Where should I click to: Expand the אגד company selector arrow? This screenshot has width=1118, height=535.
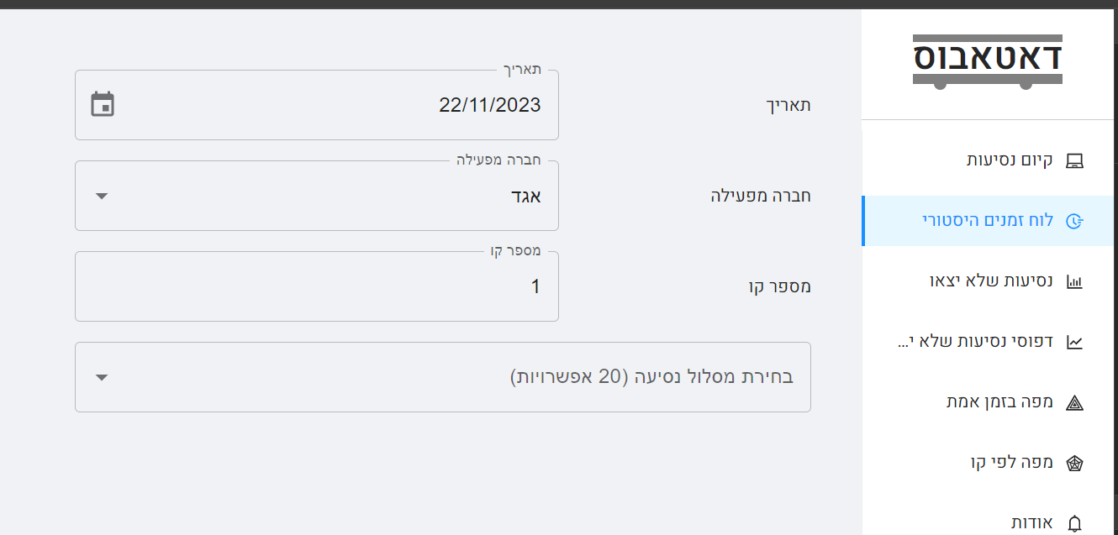click(101, 195)
